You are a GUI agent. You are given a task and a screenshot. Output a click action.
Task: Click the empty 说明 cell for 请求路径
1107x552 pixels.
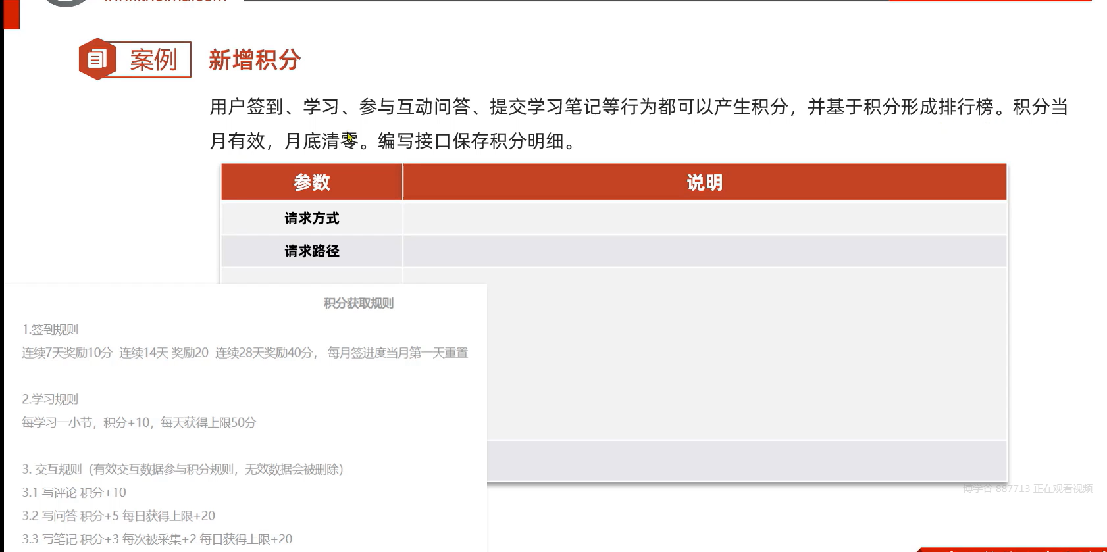click(x=705, y=251)
